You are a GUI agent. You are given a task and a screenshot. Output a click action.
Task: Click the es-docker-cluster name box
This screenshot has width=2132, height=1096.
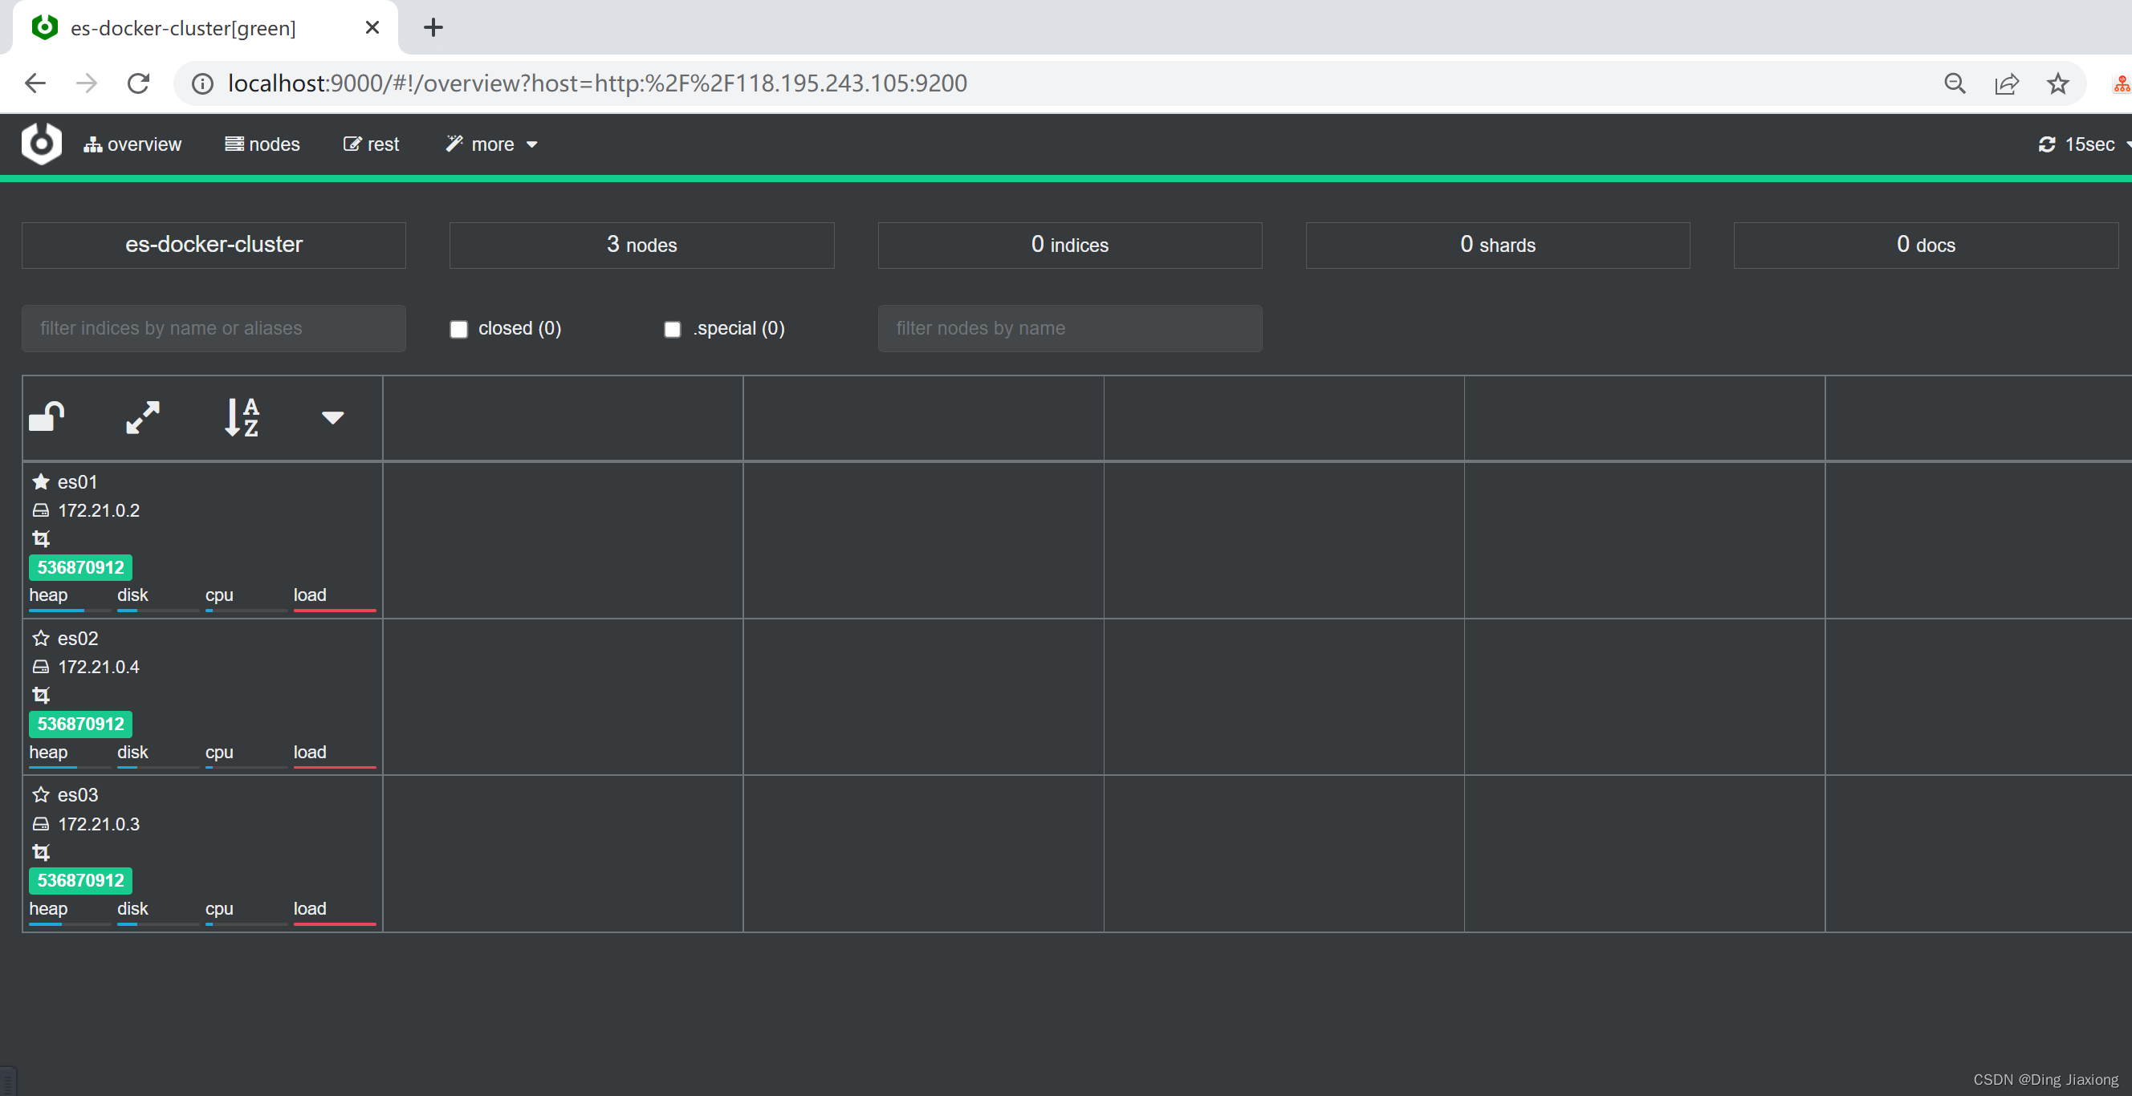tap(214, 245)
